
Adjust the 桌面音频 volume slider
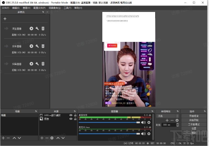pyautogui.click(x=109, y=122)
